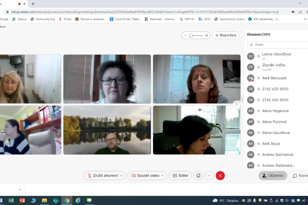The height and width of the screenshot is (205, 308).
Task: Click the video thumbnail size slider
Action: [x=196, y=35]
